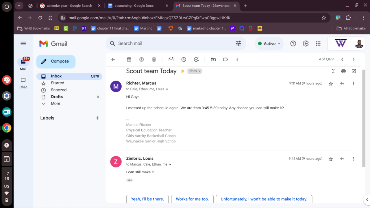Image resolution: width=370 pixels, height=208 pixels.
Task: Open the Google apps grid
Action: (318, 44)
